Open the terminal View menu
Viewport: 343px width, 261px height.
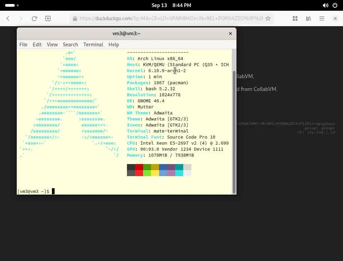52,45
